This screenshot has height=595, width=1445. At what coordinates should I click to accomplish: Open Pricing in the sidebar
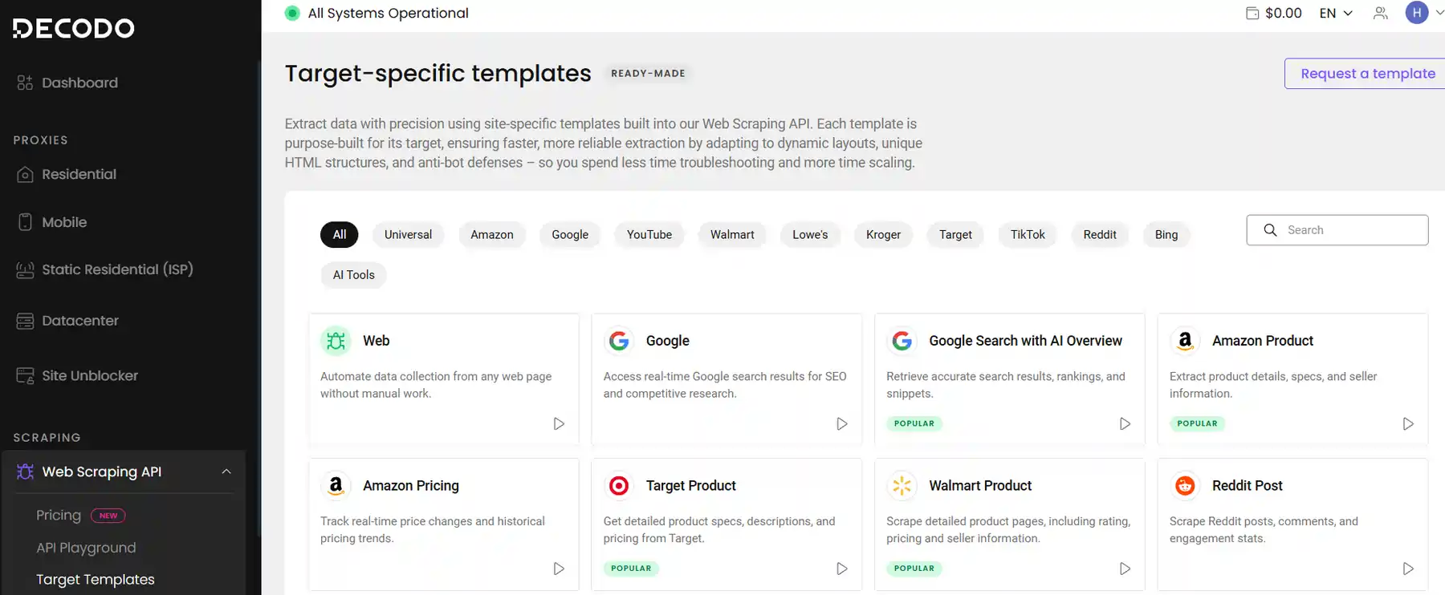59,516
